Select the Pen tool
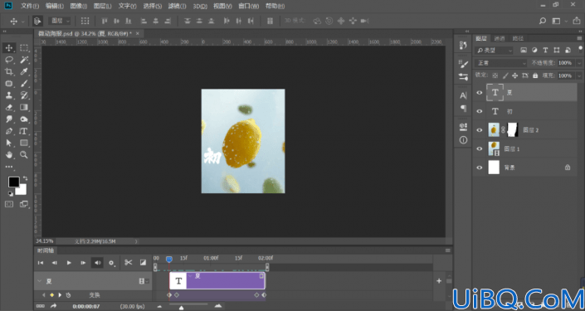This screenshot has width=585, height=311. (x=9, y=131)
